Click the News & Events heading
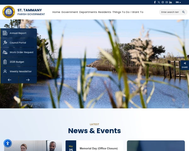This screenshot has width=189, height=151. [x=94, y=131]
